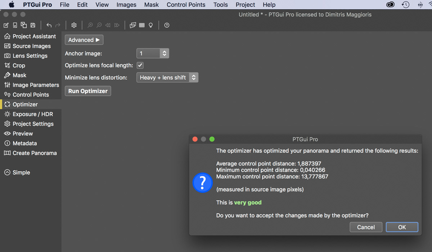This screenshot has height=252, width=432.
Task: Click the light bulb toolbar icon
Action: tap(151, 25)
